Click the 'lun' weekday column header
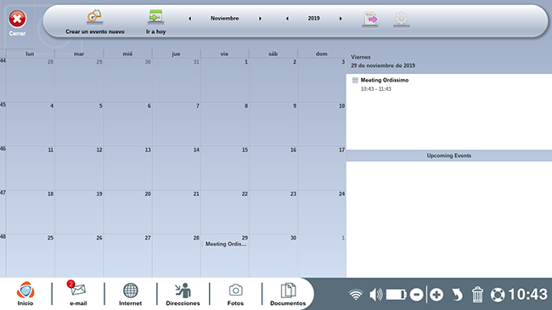Screen dimensions: 552x310 [x=30, y=54]
